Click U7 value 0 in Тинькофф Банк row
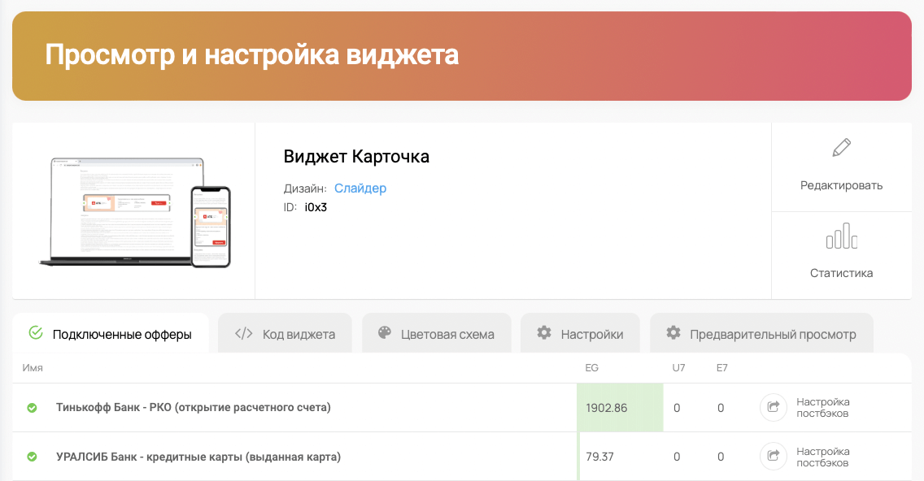 [x=677, y=408]
